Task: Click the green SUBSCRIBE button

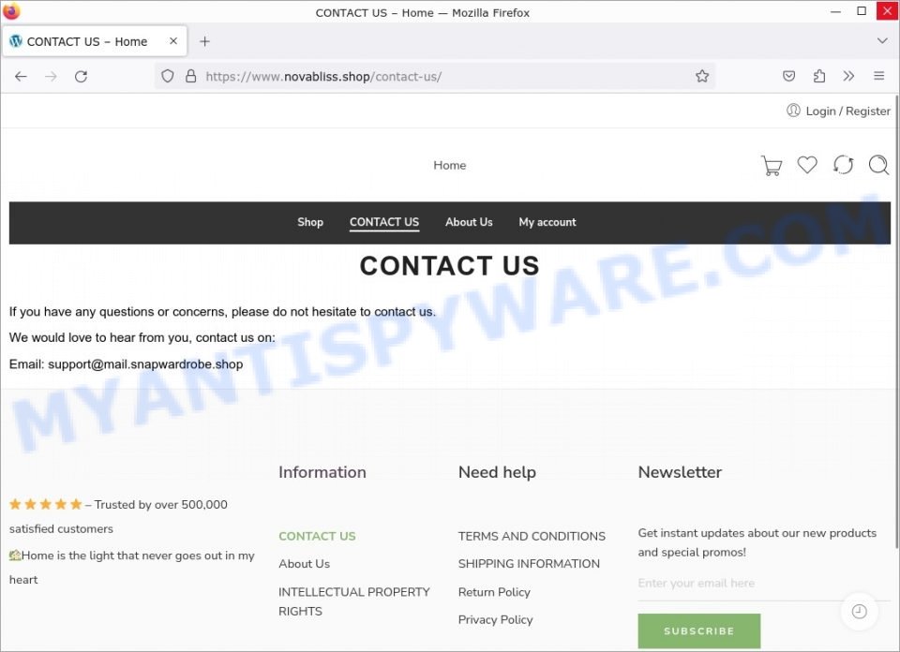Action: (698, 630)
